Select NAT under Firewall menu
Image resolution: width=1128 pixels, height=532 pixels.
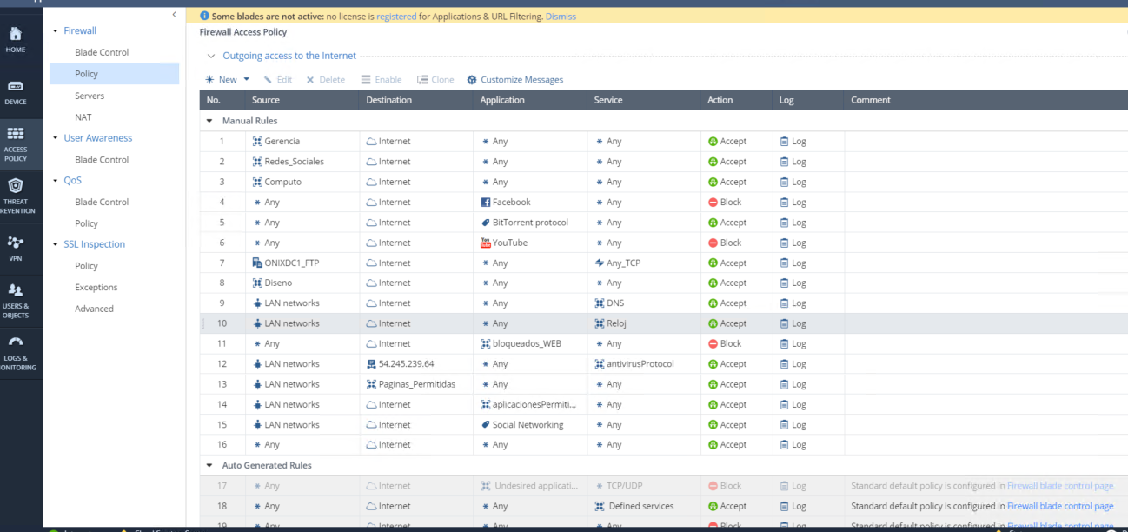(x=83, y=117)
